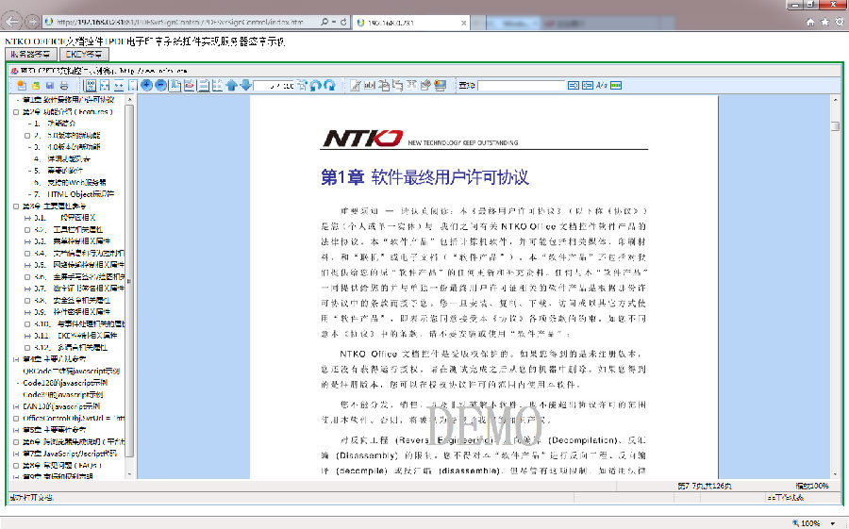Expand the 第4章 chapter tree node

(x=16, y=359)
